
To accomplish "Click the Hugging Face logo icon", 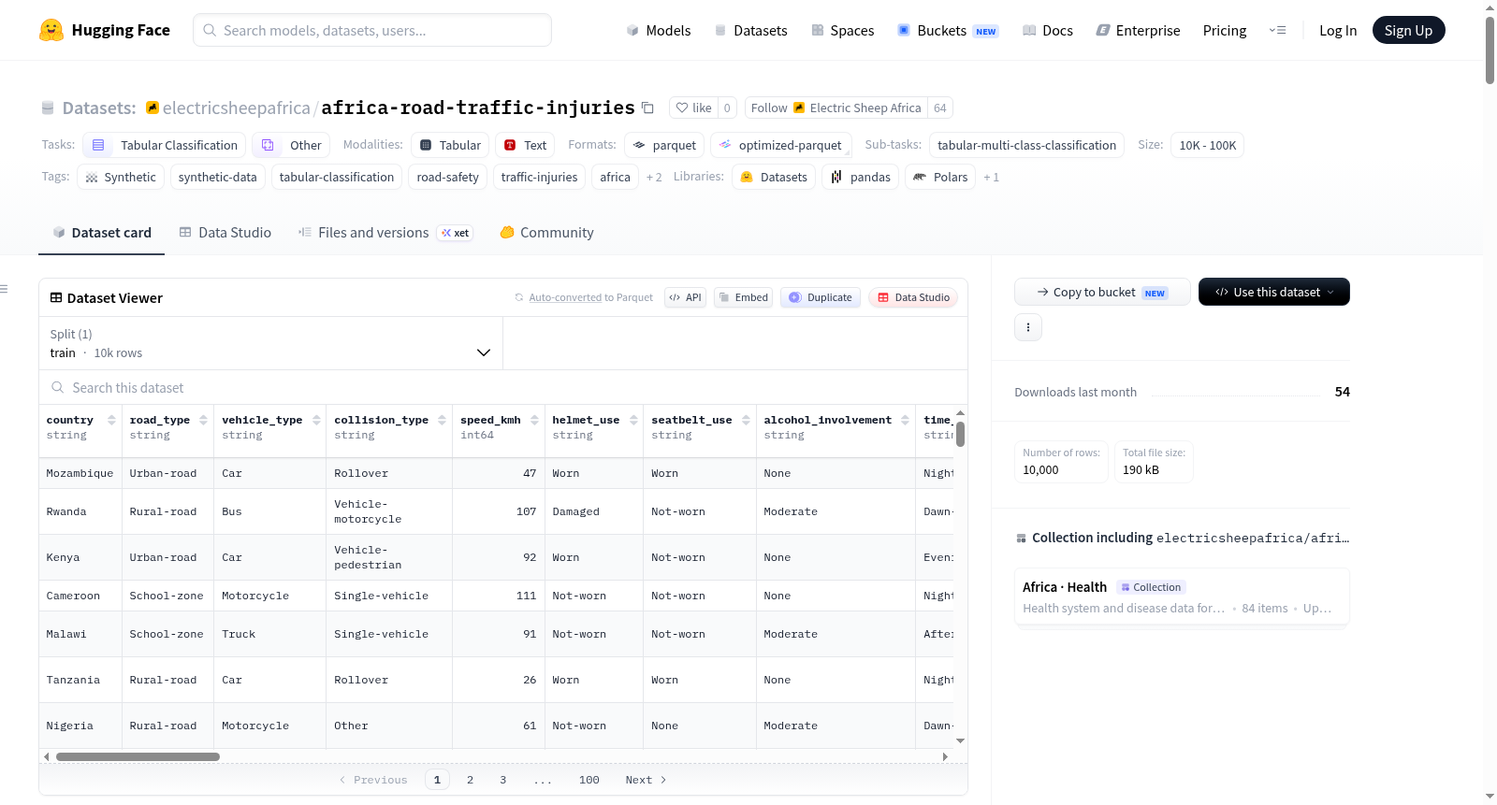I will [51, 30].
